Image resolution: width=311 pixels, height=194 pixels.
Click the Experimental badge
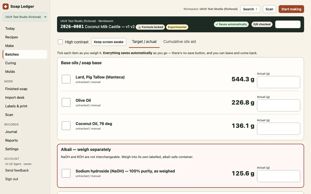click(177, 27)
